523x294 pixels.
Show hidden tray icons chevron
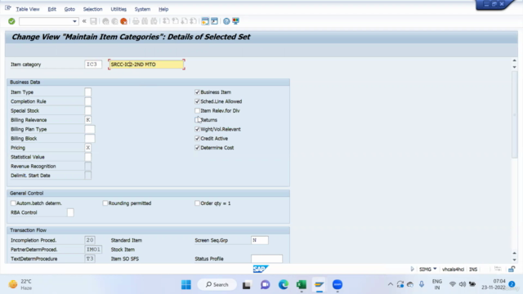(x=391, y=284)
